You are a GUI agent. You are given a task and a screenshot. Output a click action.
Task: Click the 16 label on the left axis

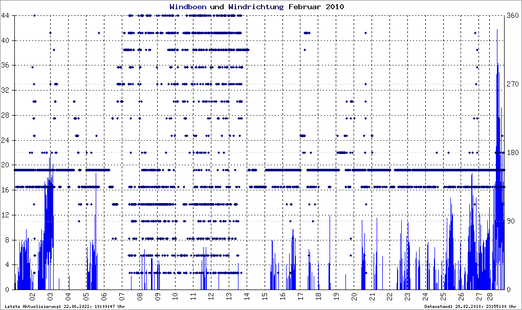coord(8,190)
